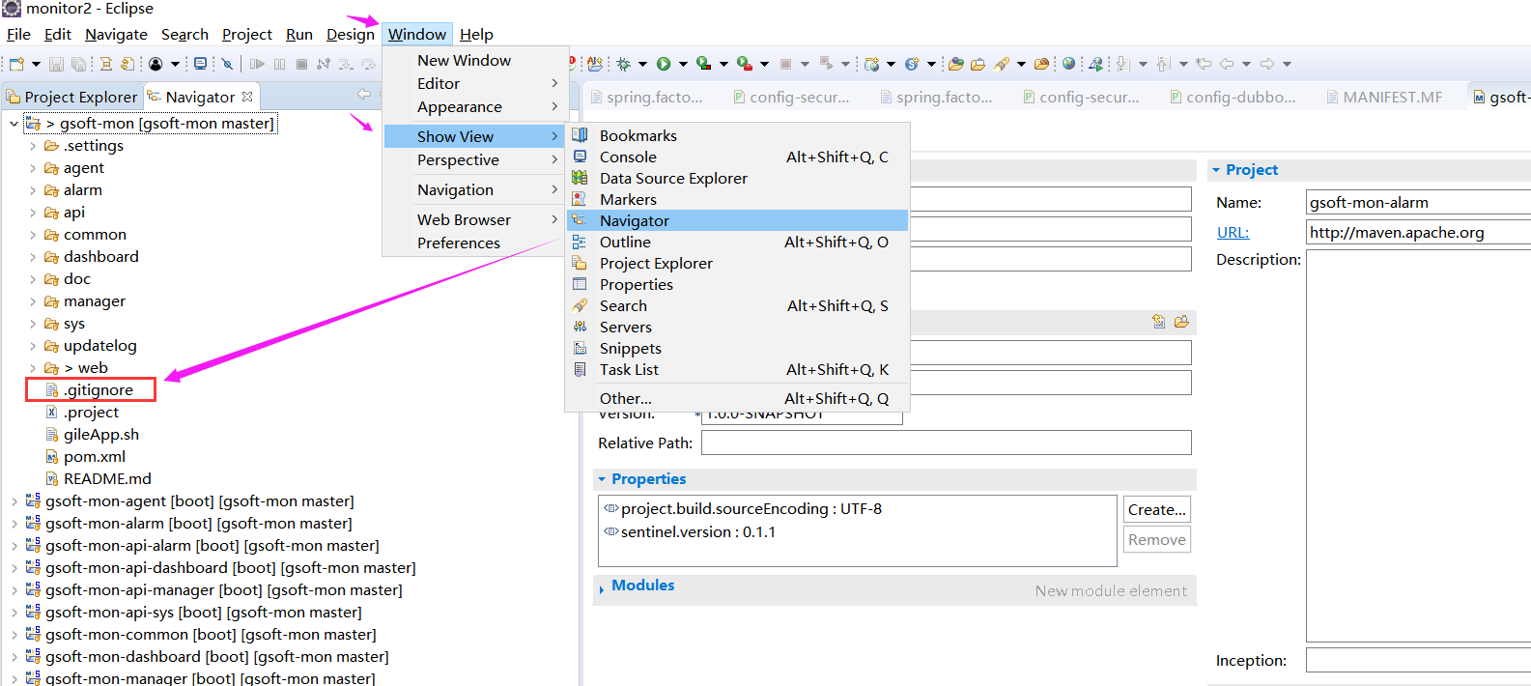Open the dropdown arrow beside the Run icon

click(683, 64)
